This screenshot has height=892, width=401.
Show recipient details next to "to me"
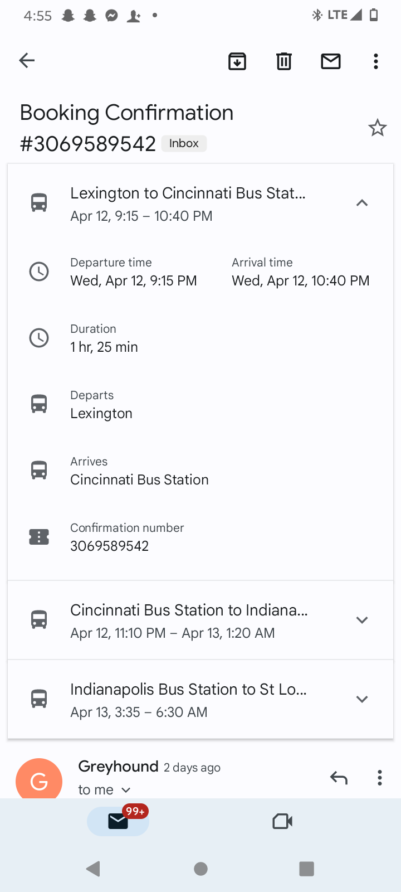126,789
